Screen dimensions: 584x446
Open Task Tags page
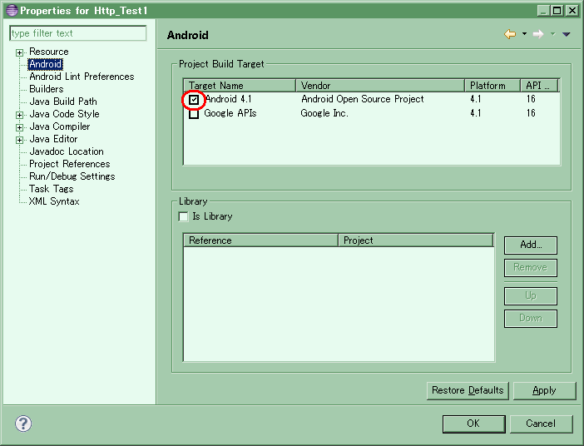coord(52,189)
